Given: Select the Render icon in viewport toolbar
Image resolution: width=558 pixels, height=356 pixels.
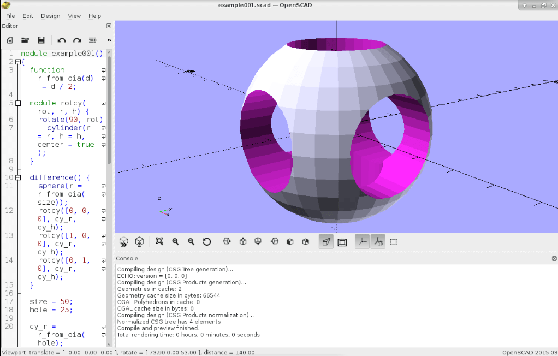Looking at the screenshot, I should 139,241.
